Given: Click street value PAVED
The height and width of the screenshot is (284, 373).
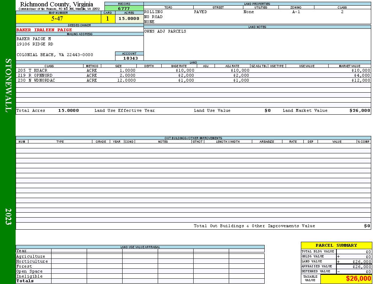Looking at the screenshot, I should click(200, 12).
